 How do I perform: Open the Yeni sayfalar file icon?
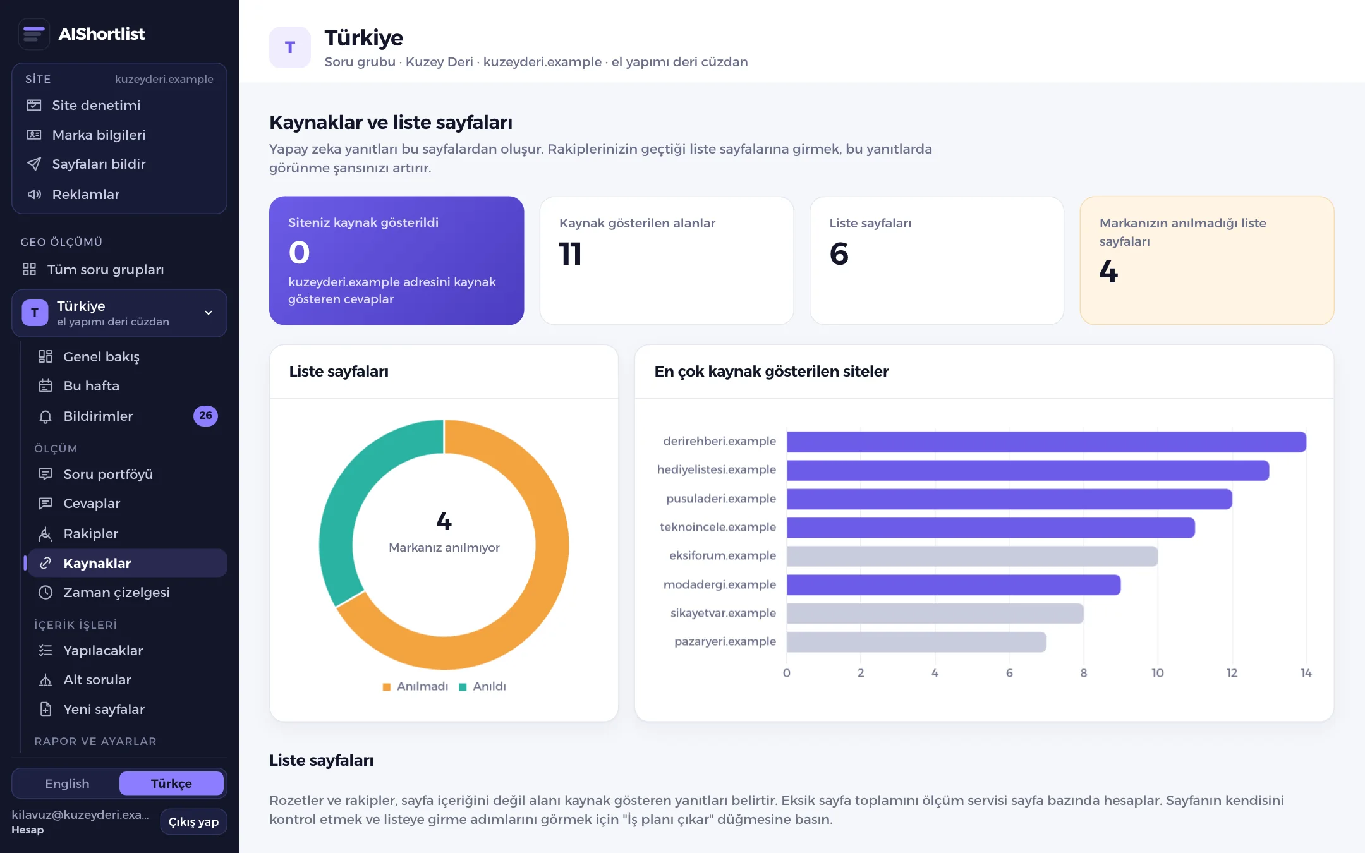[x=45, y=710]
